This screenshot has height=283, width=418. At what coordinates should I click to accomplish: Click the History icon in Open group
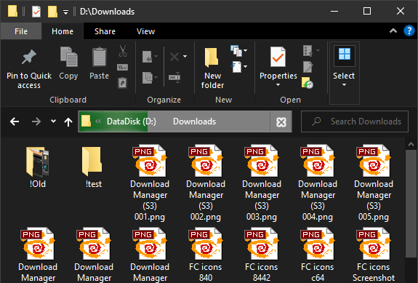pyautogui.click(x=308, y=83)
